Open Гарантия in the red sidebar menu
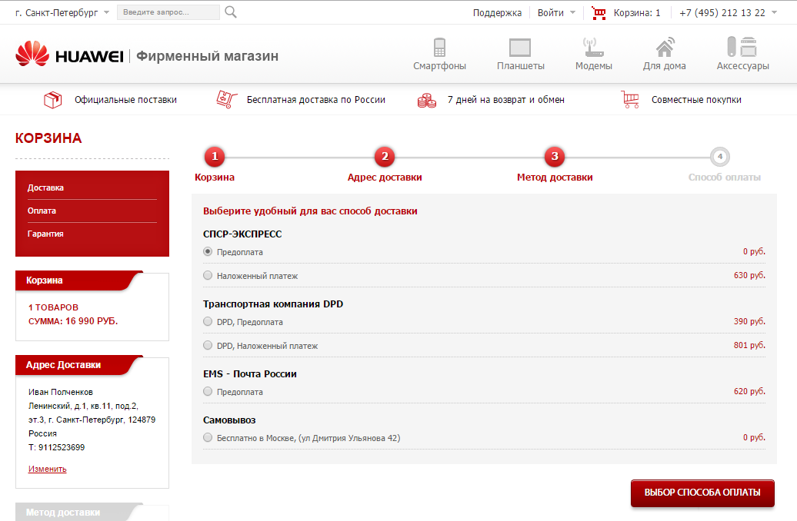The height and width of the screenshot is (521, 797). pos(45,234)
